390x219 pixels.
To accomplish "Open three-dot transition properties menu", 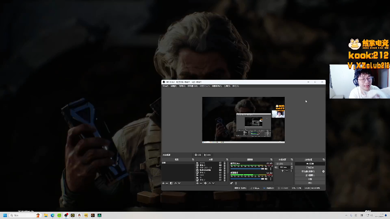I will (291, 171).
